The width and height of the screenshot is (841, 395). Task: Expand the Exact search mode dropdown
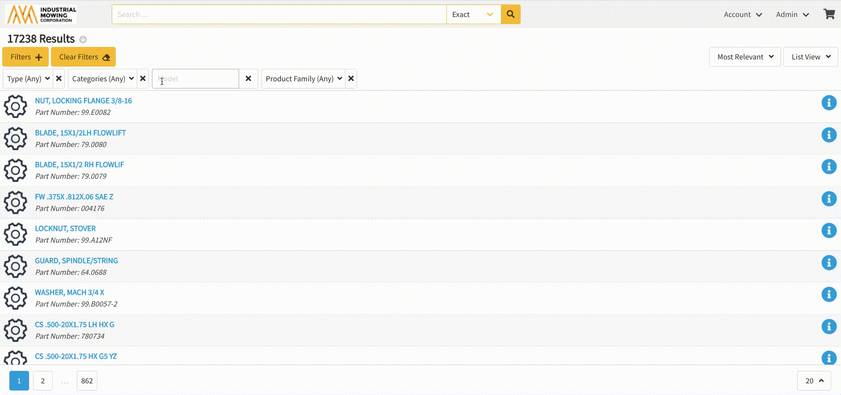click(x=473, y=14)
